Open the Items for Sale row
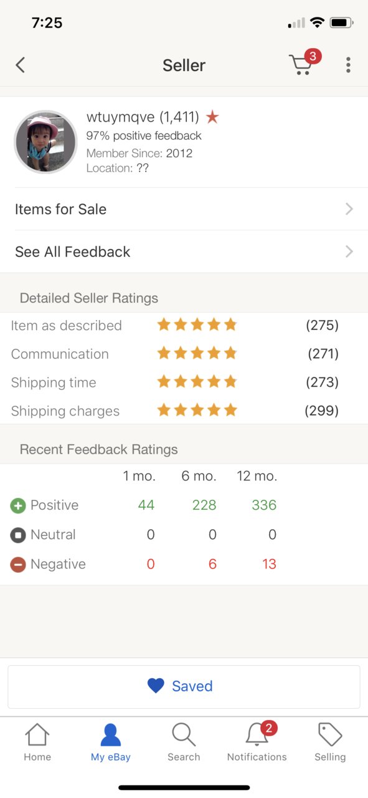Image resolution: width=368 pixels, height=798 pixels. coord(184,209)
